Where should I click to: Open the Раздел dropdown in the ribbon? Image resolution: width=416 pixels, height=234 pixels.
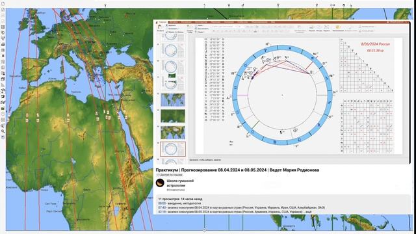tap(200, 32)
